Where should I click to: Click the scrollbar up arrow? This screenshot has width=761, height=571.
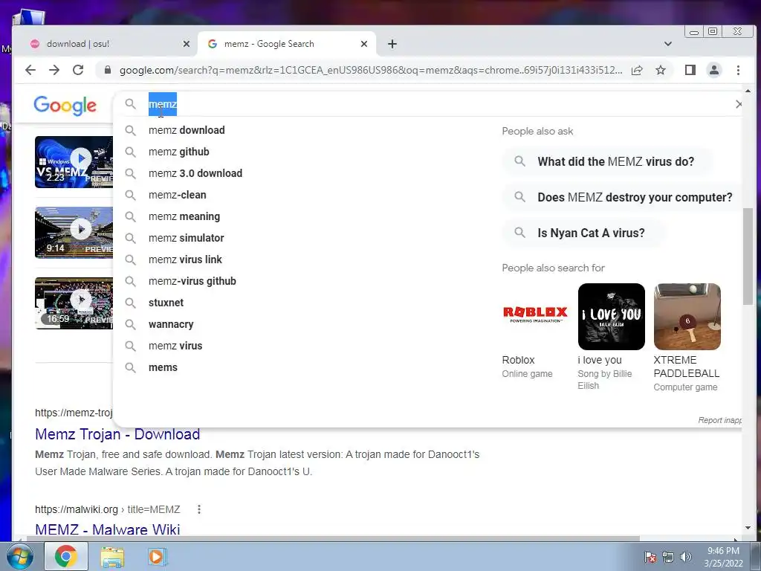point(748,91)
